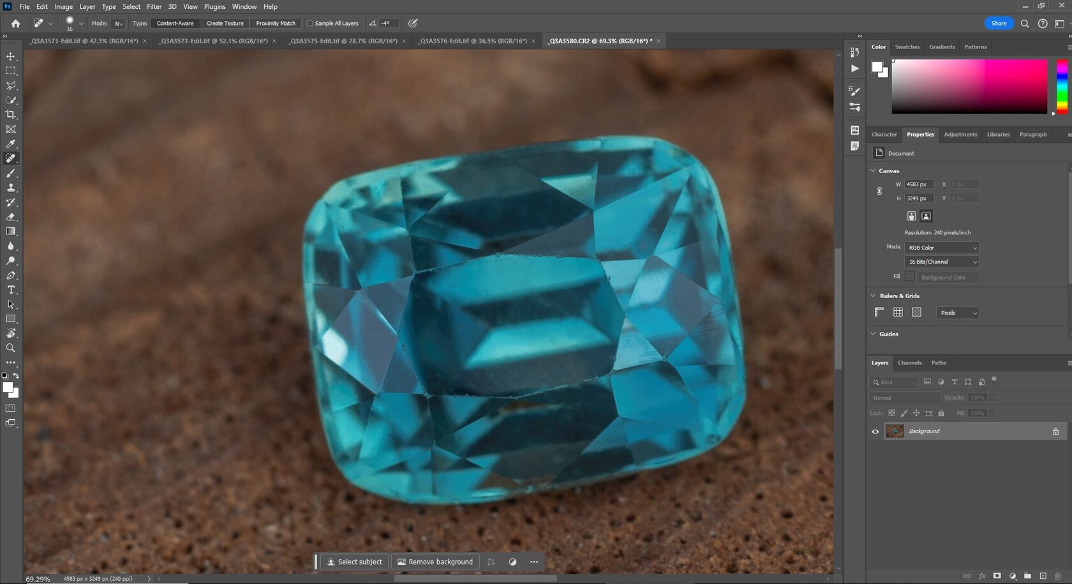Select the Pen tool
This screenshot has height=584, width=1072.
click(10, 275)
